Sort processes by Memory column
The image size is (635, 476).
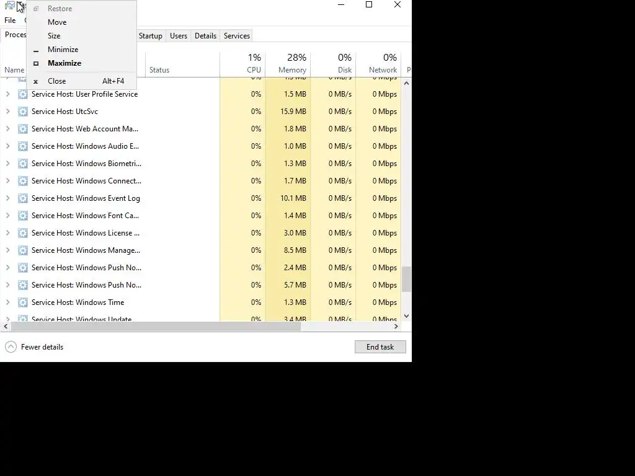pos(288,64)
